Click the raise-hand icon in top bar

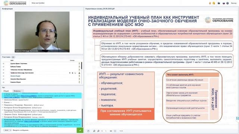pos(210,3)
